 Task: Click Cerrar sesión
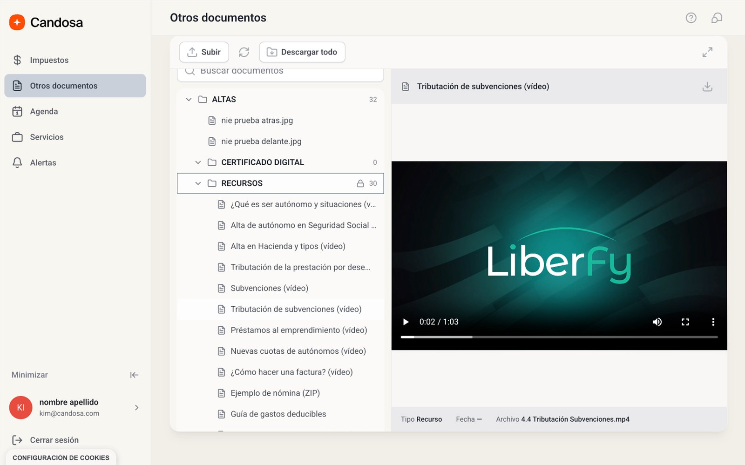pyautogui.click(x=46, y=440)
